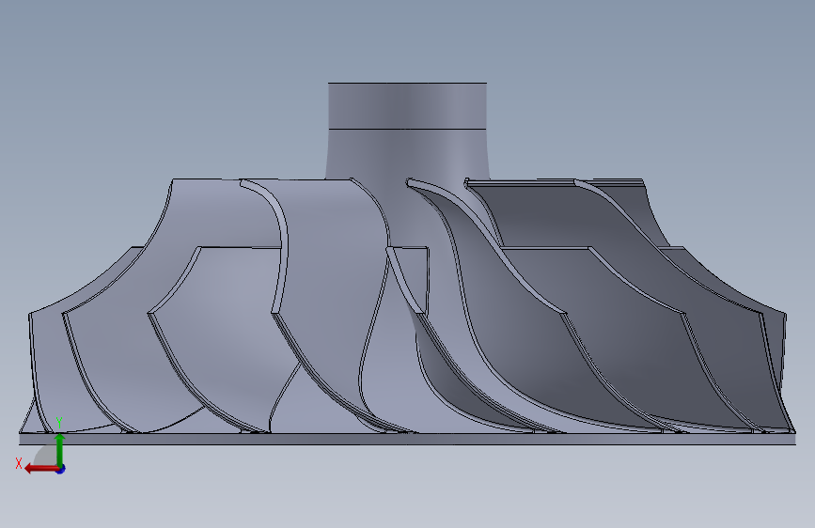Click the green Y label above the triad

click(x=59, y=423)
